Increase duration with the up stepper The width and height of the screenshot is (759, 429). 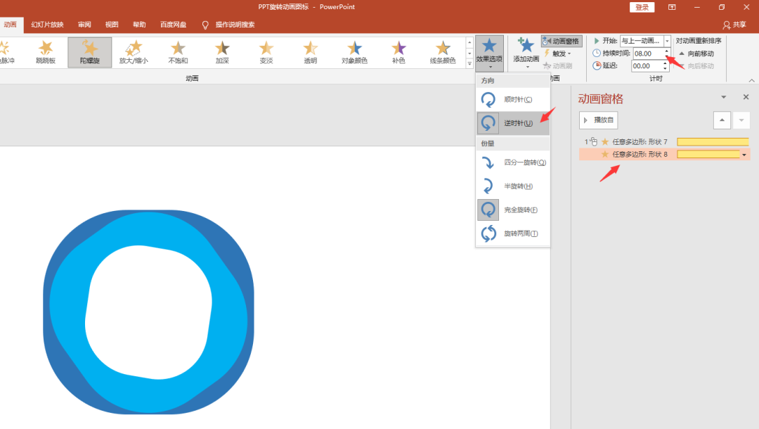click(x=666, y=51)
